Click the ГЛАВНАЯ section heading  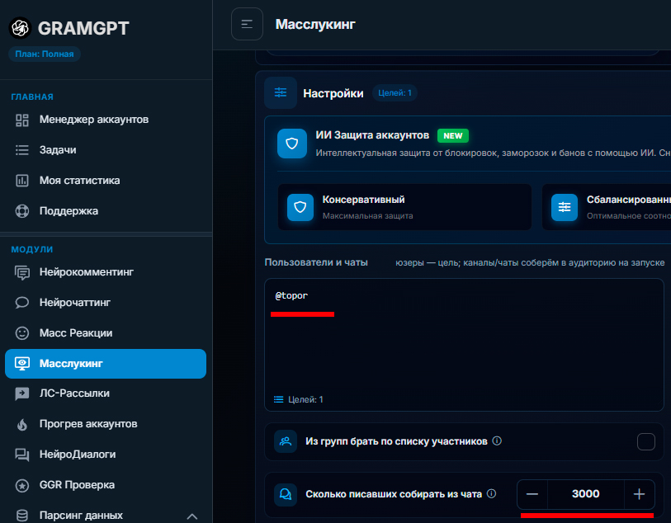(x=32, y=97)
